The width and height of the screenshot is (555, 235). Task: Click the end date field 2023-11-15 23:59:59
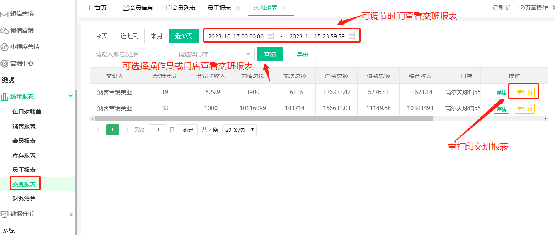pos(322,36)
